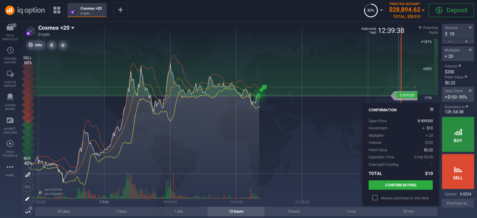Increase amount with plus stepper
This screenshot has height=218, width=477.
coord(466,41)
